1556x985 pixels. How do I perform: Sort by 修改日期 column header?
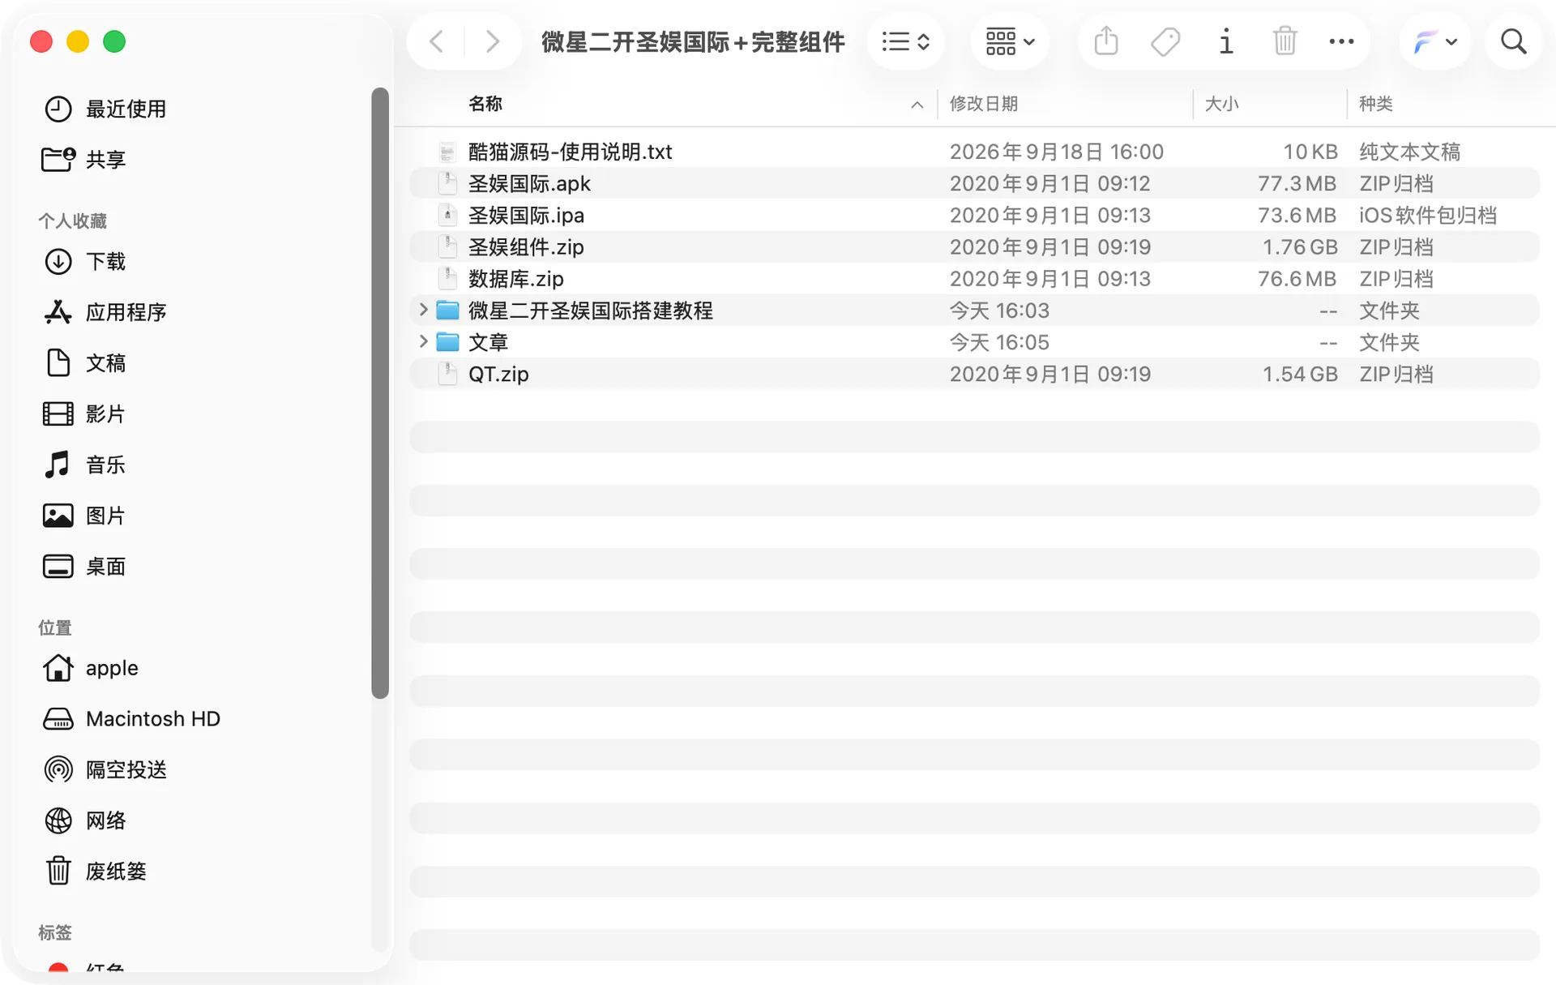tap(984, 104)
